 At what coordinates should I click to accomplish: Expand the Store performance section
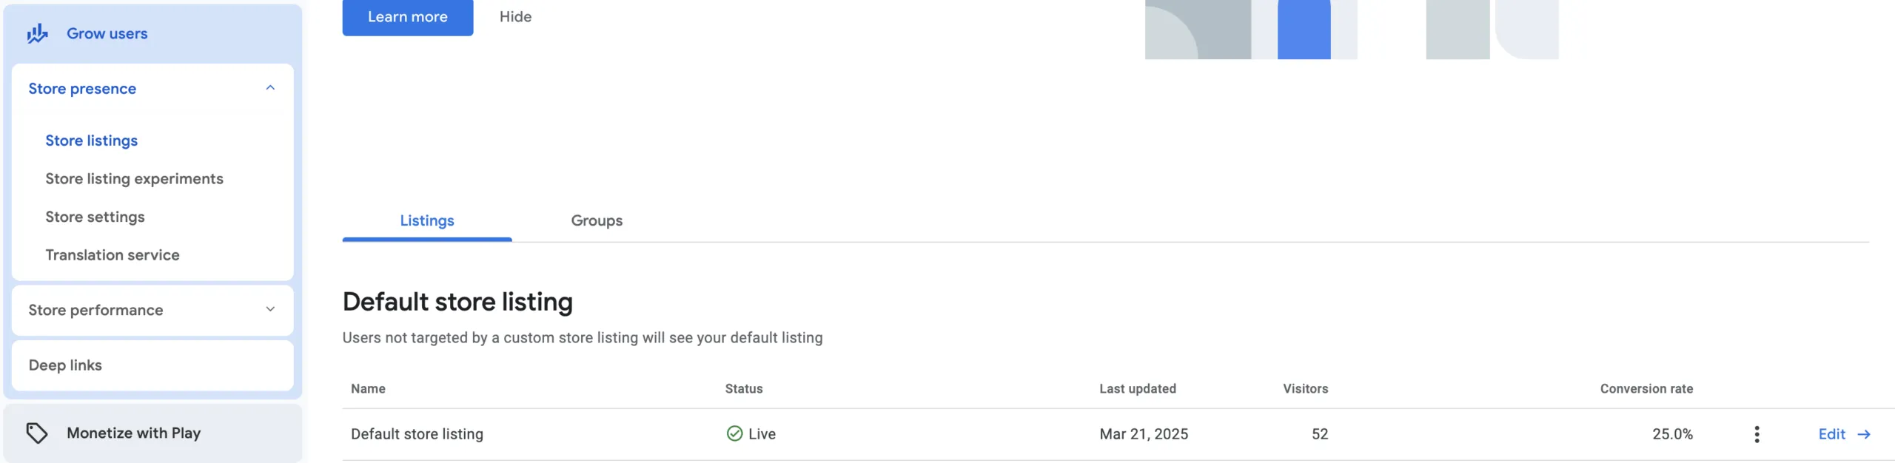tap(269, 310)
